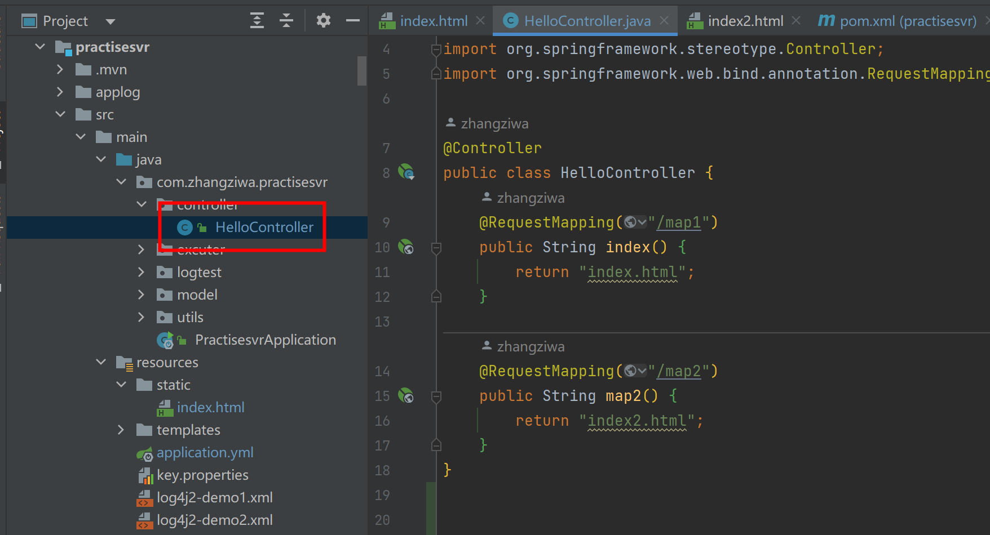Select PractisesvrApplication in the tree
This screenshot has width=990, height=535.
point(265,340)
